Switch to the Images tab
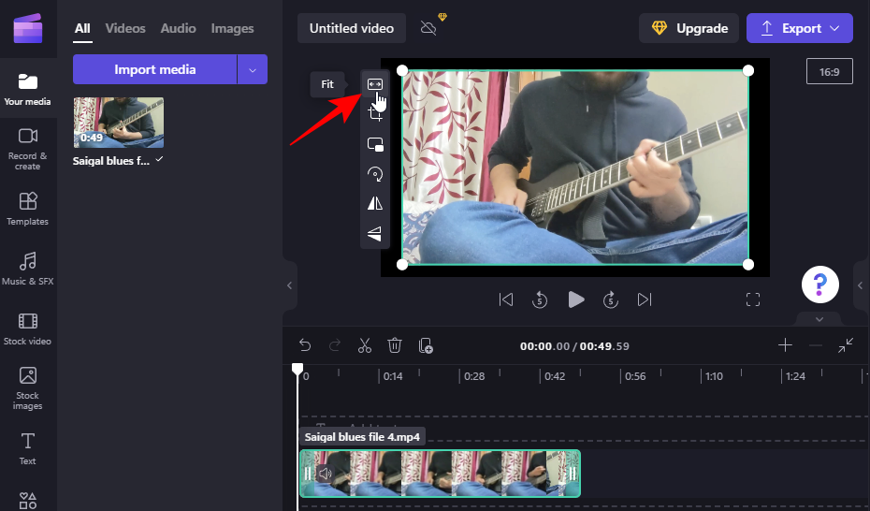870x511 pixels. [233, 28]
